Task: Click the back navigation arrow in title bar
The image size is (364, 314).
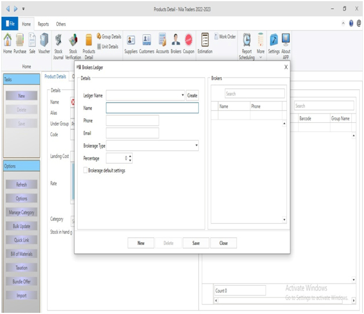Action: pyautogui.click(x=8, y=9)
